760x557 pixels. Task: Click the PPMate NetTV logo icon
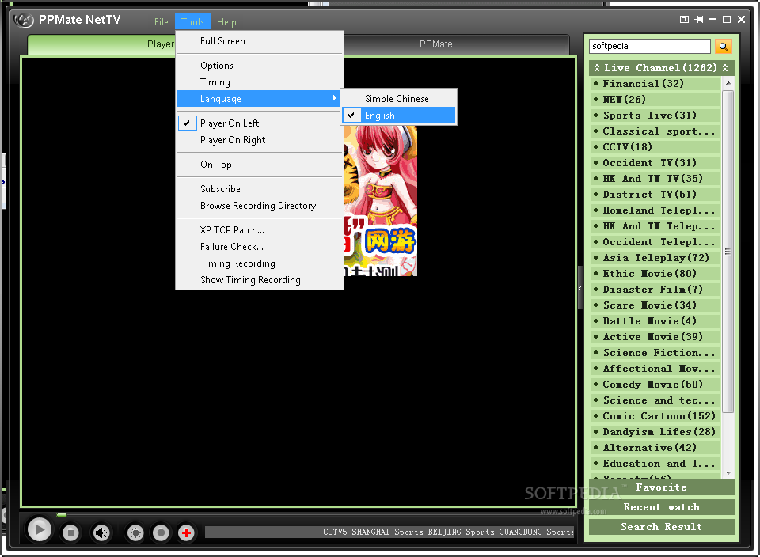pos(24,20)
